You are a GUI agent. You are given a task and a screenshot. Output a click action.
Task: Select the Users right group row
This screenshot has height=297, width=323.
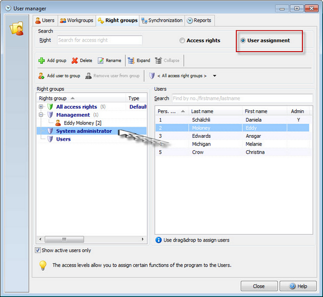point(92,139)
